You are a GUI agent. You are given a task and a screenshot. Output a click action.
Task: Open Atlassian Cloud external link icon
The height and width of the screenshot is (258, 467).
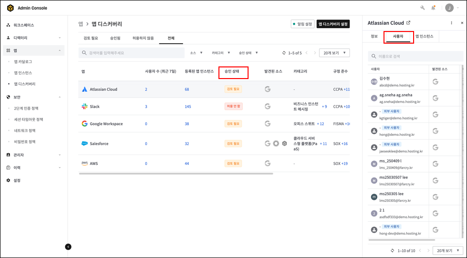coord(408,23)
